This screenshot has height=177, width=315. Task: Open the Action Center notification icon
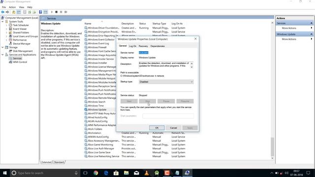(309, 173)
